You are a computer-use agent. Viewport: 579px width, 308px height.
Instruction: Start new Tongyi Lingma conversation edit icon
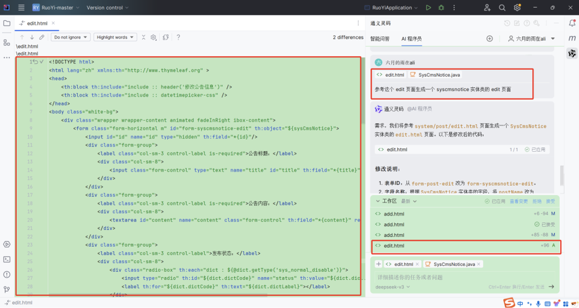tap(517, 23)
